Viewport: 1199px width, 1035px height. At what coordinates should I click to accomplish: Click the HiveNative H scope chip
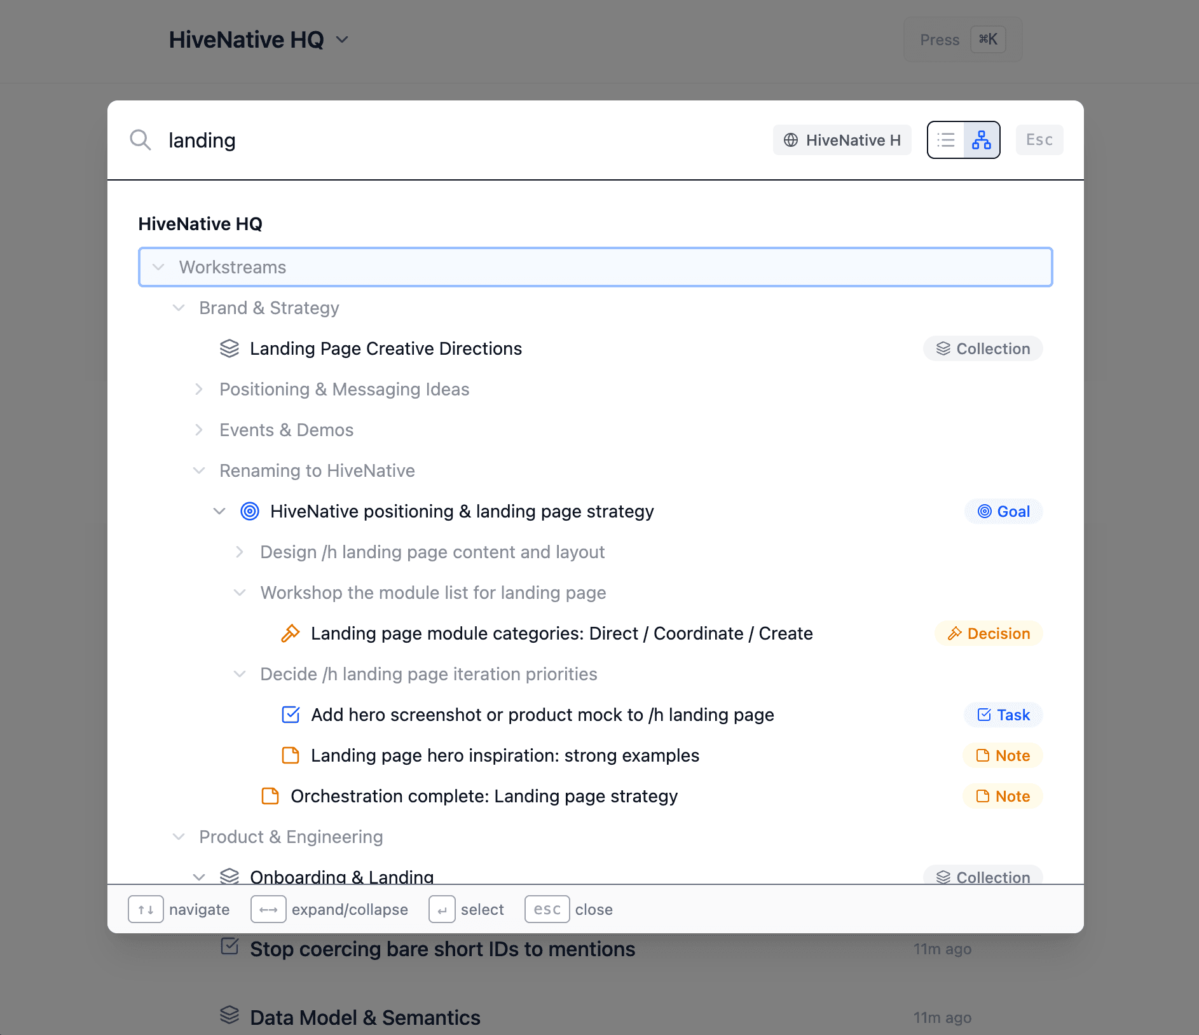click(x=842, y=140)
